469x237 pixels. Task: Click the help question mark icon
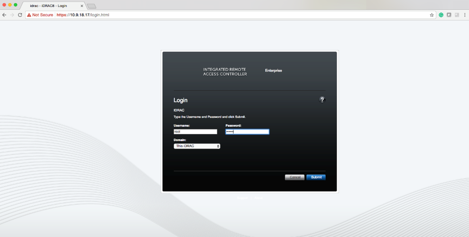(322, 100)
